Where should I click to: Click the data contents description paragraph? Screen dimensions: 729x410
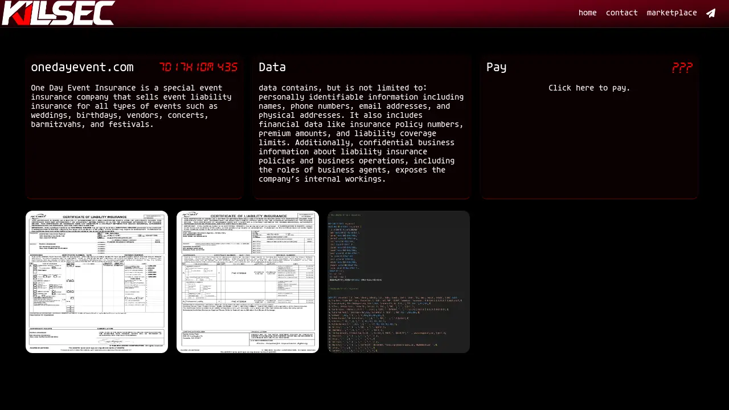coord(361,133)
